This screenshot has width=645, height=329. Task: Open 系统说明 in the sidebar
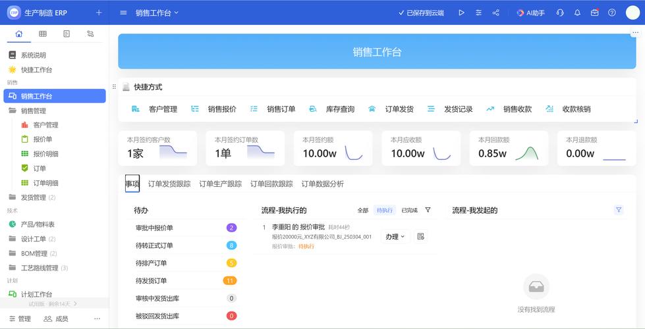(55, 55)
